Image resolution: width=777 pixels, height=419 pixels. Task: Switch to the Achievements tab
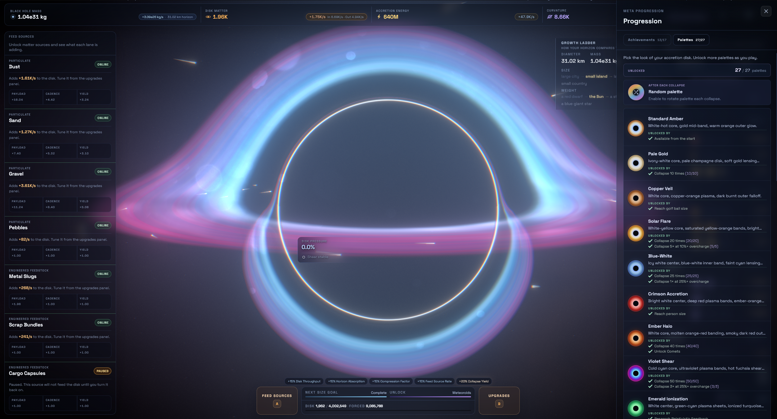click(647, 40)
